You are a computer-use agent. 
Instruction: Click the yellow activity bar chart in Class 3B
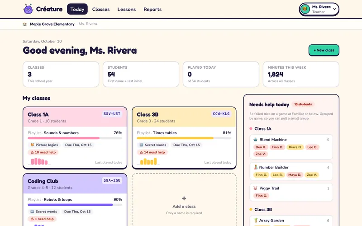point(148,161)
